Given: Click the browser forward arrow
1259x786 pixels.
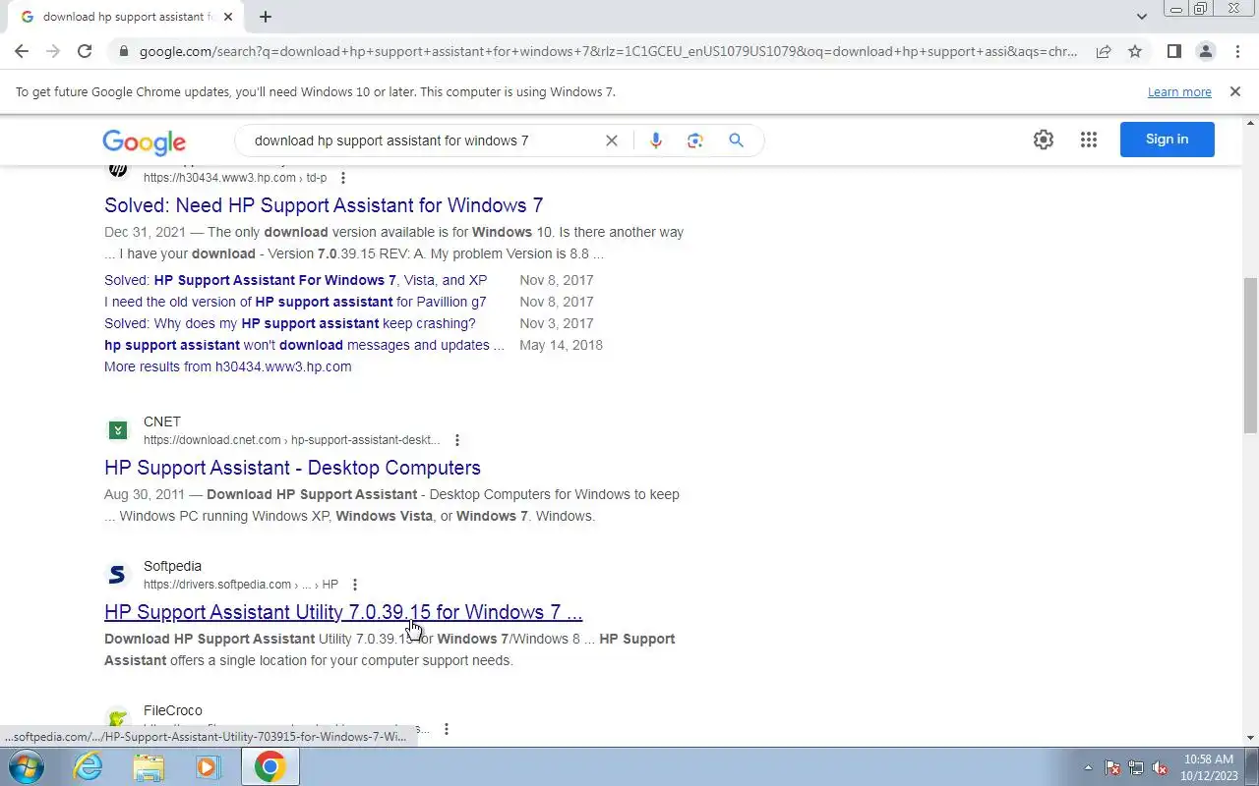Looking at the screenshot, I should (53, 51).
